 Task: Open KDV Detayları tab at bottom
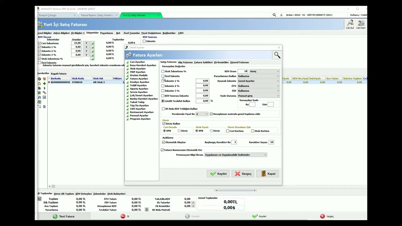pos(84,194)
